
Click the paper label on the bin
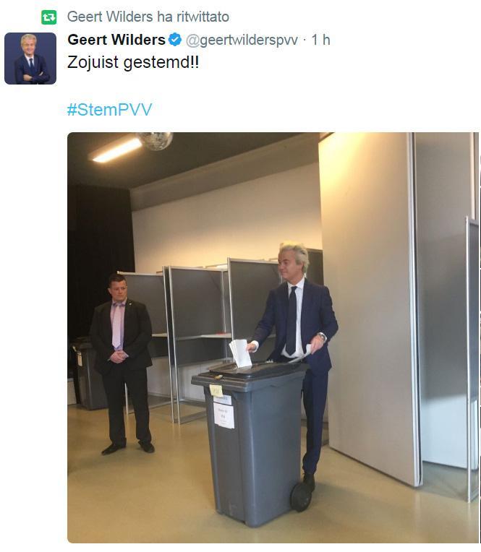pos(224,415)
